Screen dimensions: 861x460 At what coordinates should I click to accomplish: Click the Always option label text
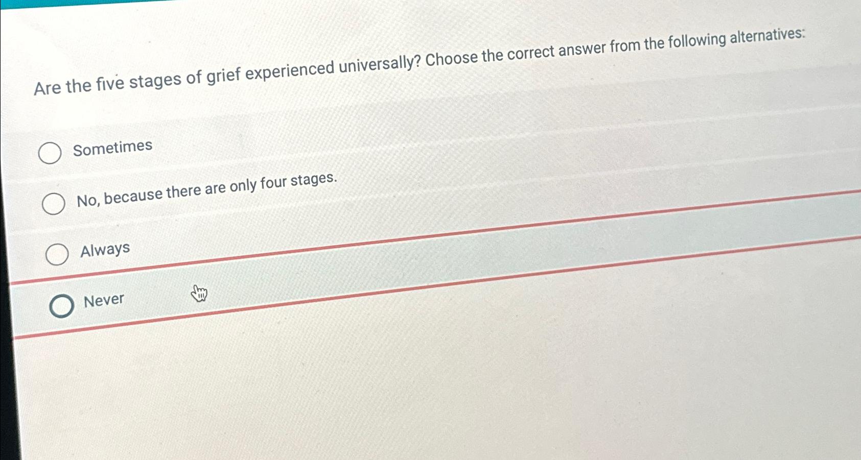(x=105, y=249)
